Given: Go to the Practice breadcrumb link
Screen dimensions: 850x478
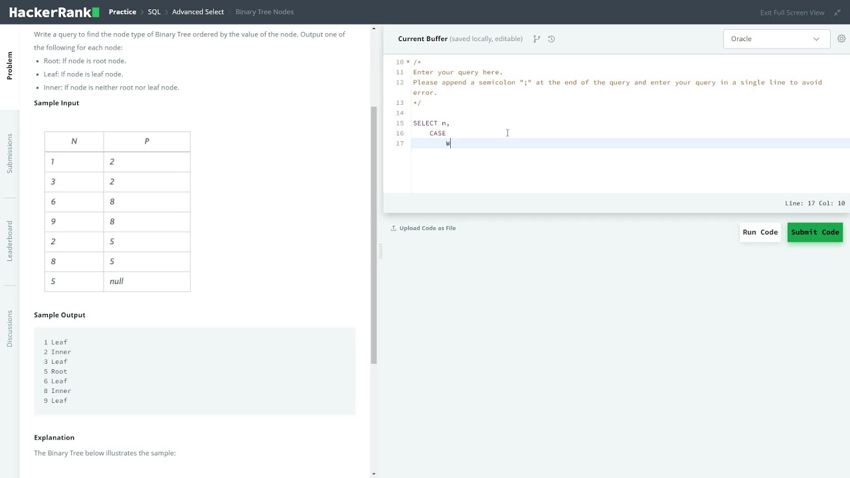Looking at the screenshot, I should [x=122, y=12].
